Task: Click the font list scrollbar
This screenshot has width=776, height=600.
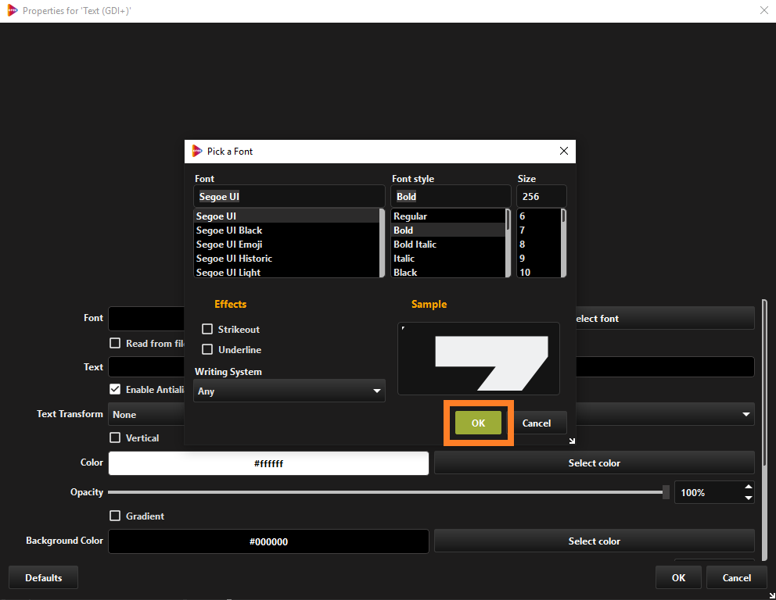Action: click(x=382, y=243)
